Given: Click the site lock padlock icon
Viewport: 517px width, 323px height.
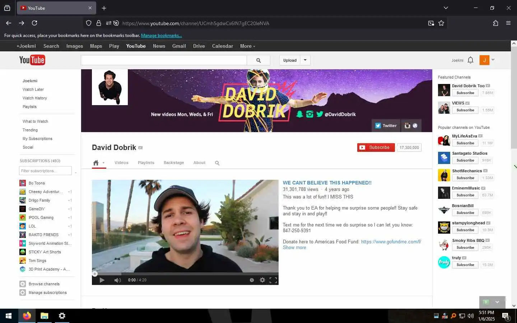Looking at the screenshot, I should pos(99,23).
